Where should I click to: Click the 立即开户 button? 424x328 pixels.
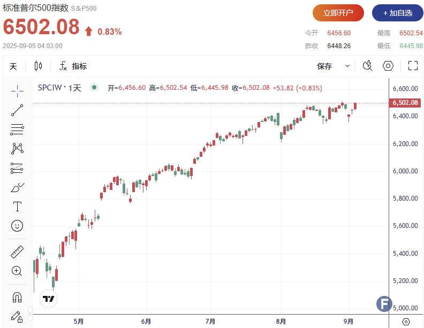click(x=338, y=13)
